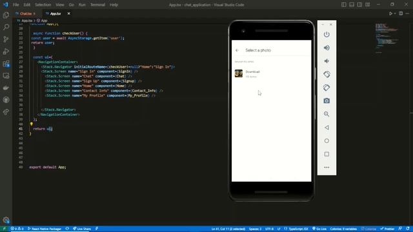Click the errors and warnings status item
This screenshot has height=232, width=413.
[x=17, y=229]
